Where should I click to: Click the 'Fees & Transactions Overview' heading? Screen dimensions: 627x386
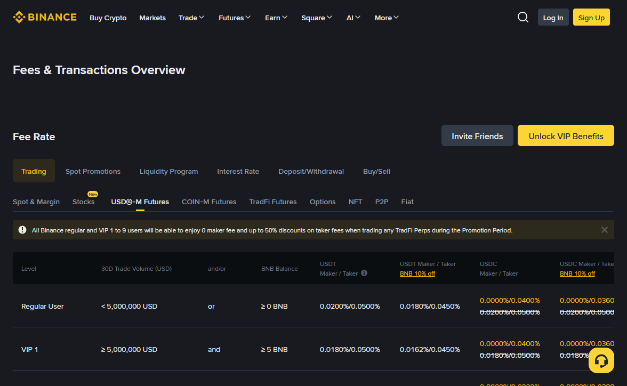pos(99,70)
